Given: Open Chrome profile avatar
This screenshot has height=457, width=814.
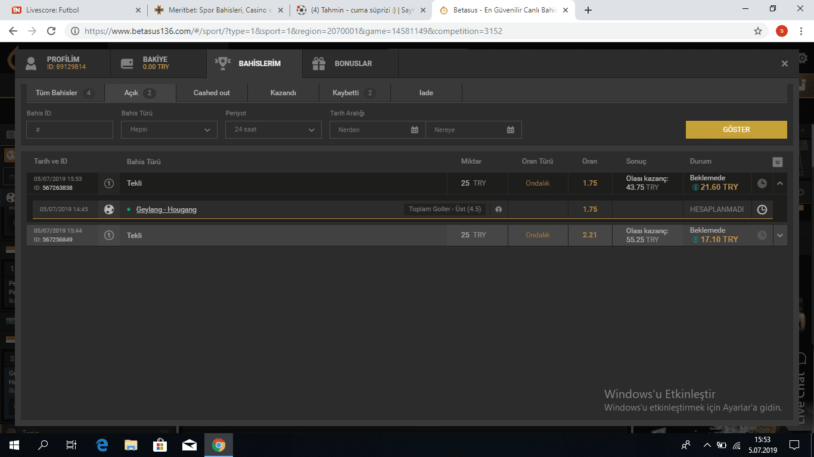Looking at the screenshot, I should pyautogui.click(x=781, y=31).
